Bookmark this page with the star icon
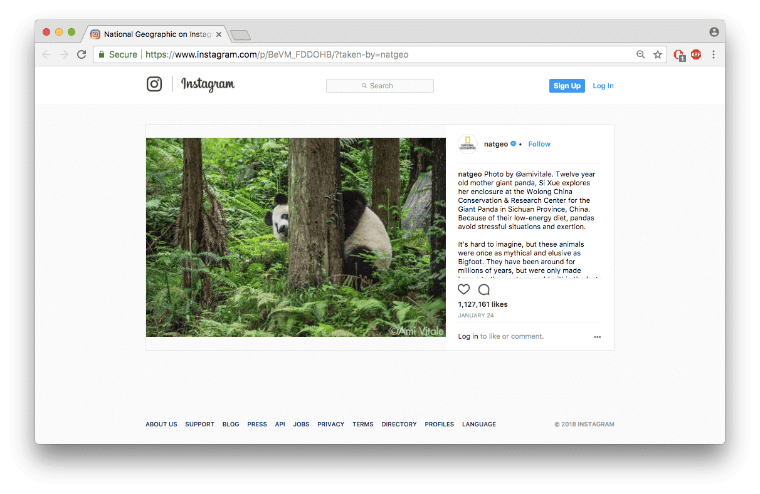The height and width of the screenshot is (494, 760). tap(658, 54)
